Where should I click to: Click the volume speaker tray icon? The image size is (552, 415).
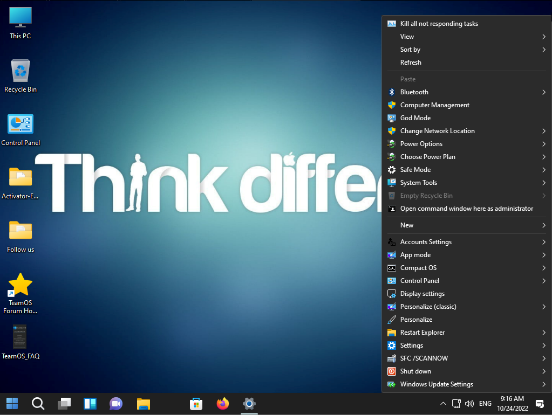[469, 403]
